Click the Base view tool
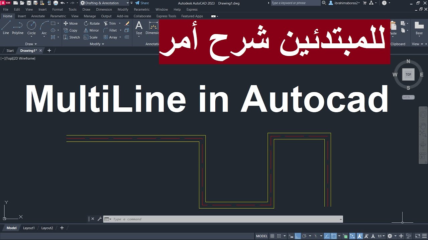 pos(419,28)
